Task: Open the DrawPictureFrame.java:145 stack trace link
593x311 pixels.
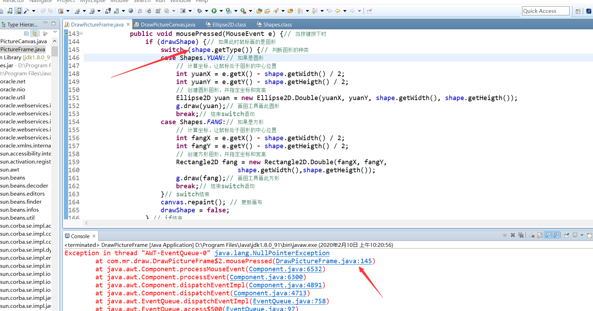Action: (324, 261)
